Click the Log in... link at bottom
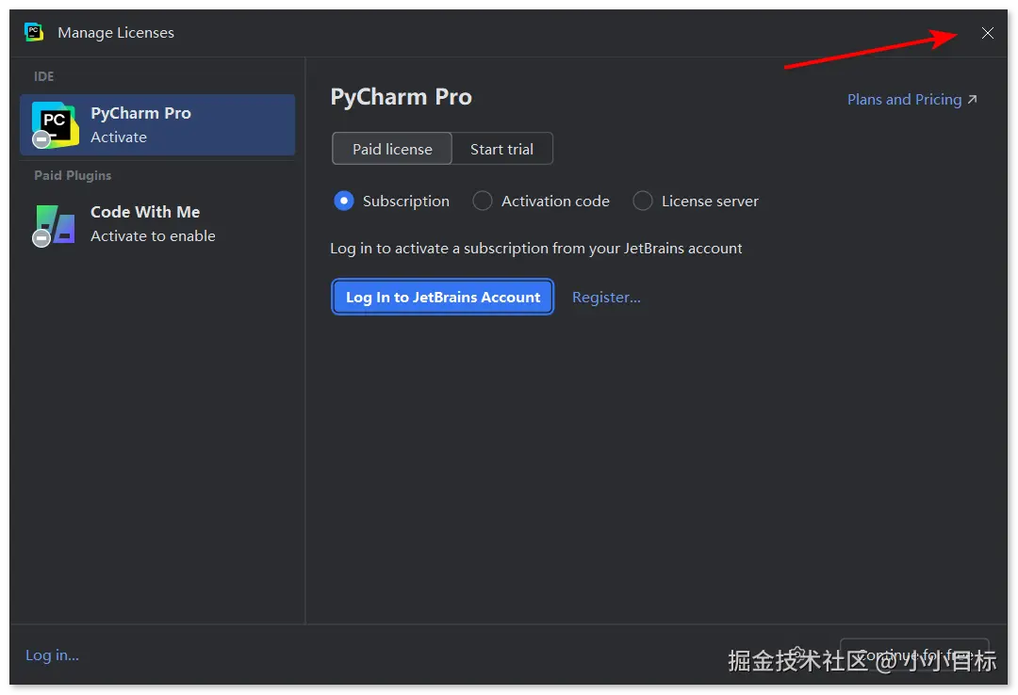Image resolution: width=1018 pixels, height=695 pixels. 52,655
